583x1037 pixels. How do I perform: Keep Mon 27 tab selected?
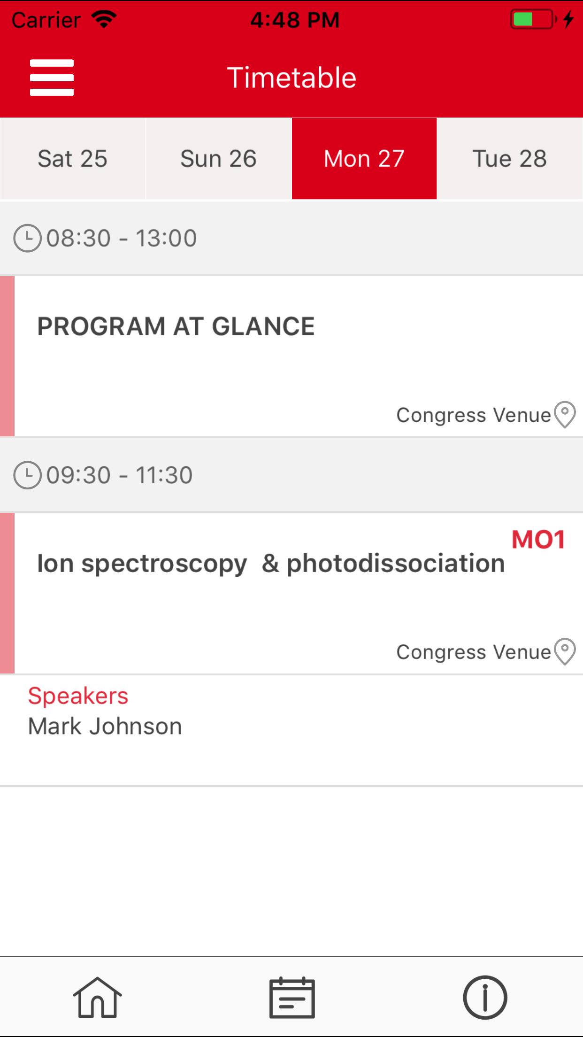tap(364, 158)
